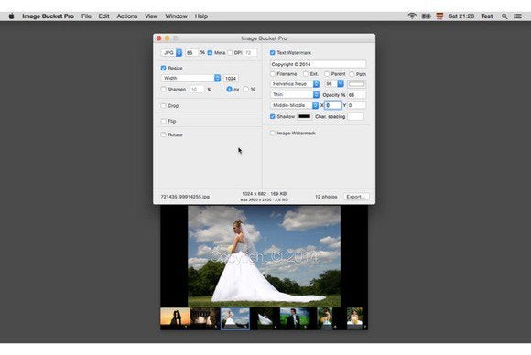Open the Width resize mode dropdown
This screenshot has height=355, width=531.
tap(191, 78)
